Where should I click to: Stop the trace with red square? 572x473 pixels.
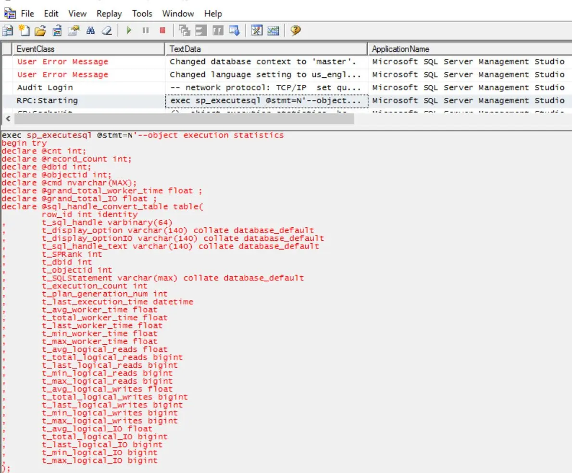click(x=162, y=30)
